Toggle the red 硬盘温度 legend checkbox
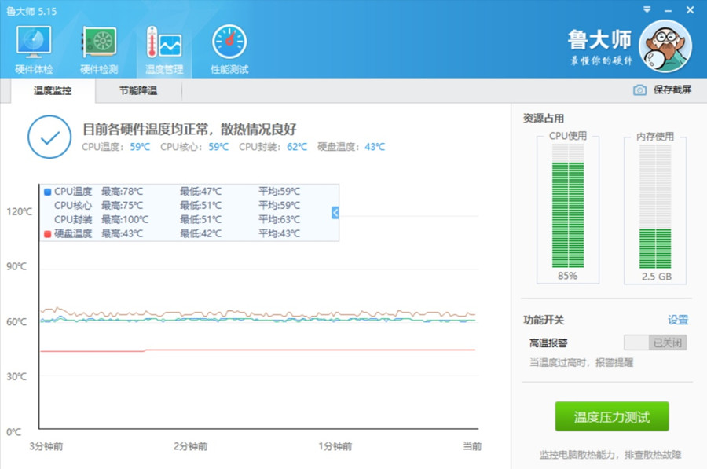 coord(48,234)
